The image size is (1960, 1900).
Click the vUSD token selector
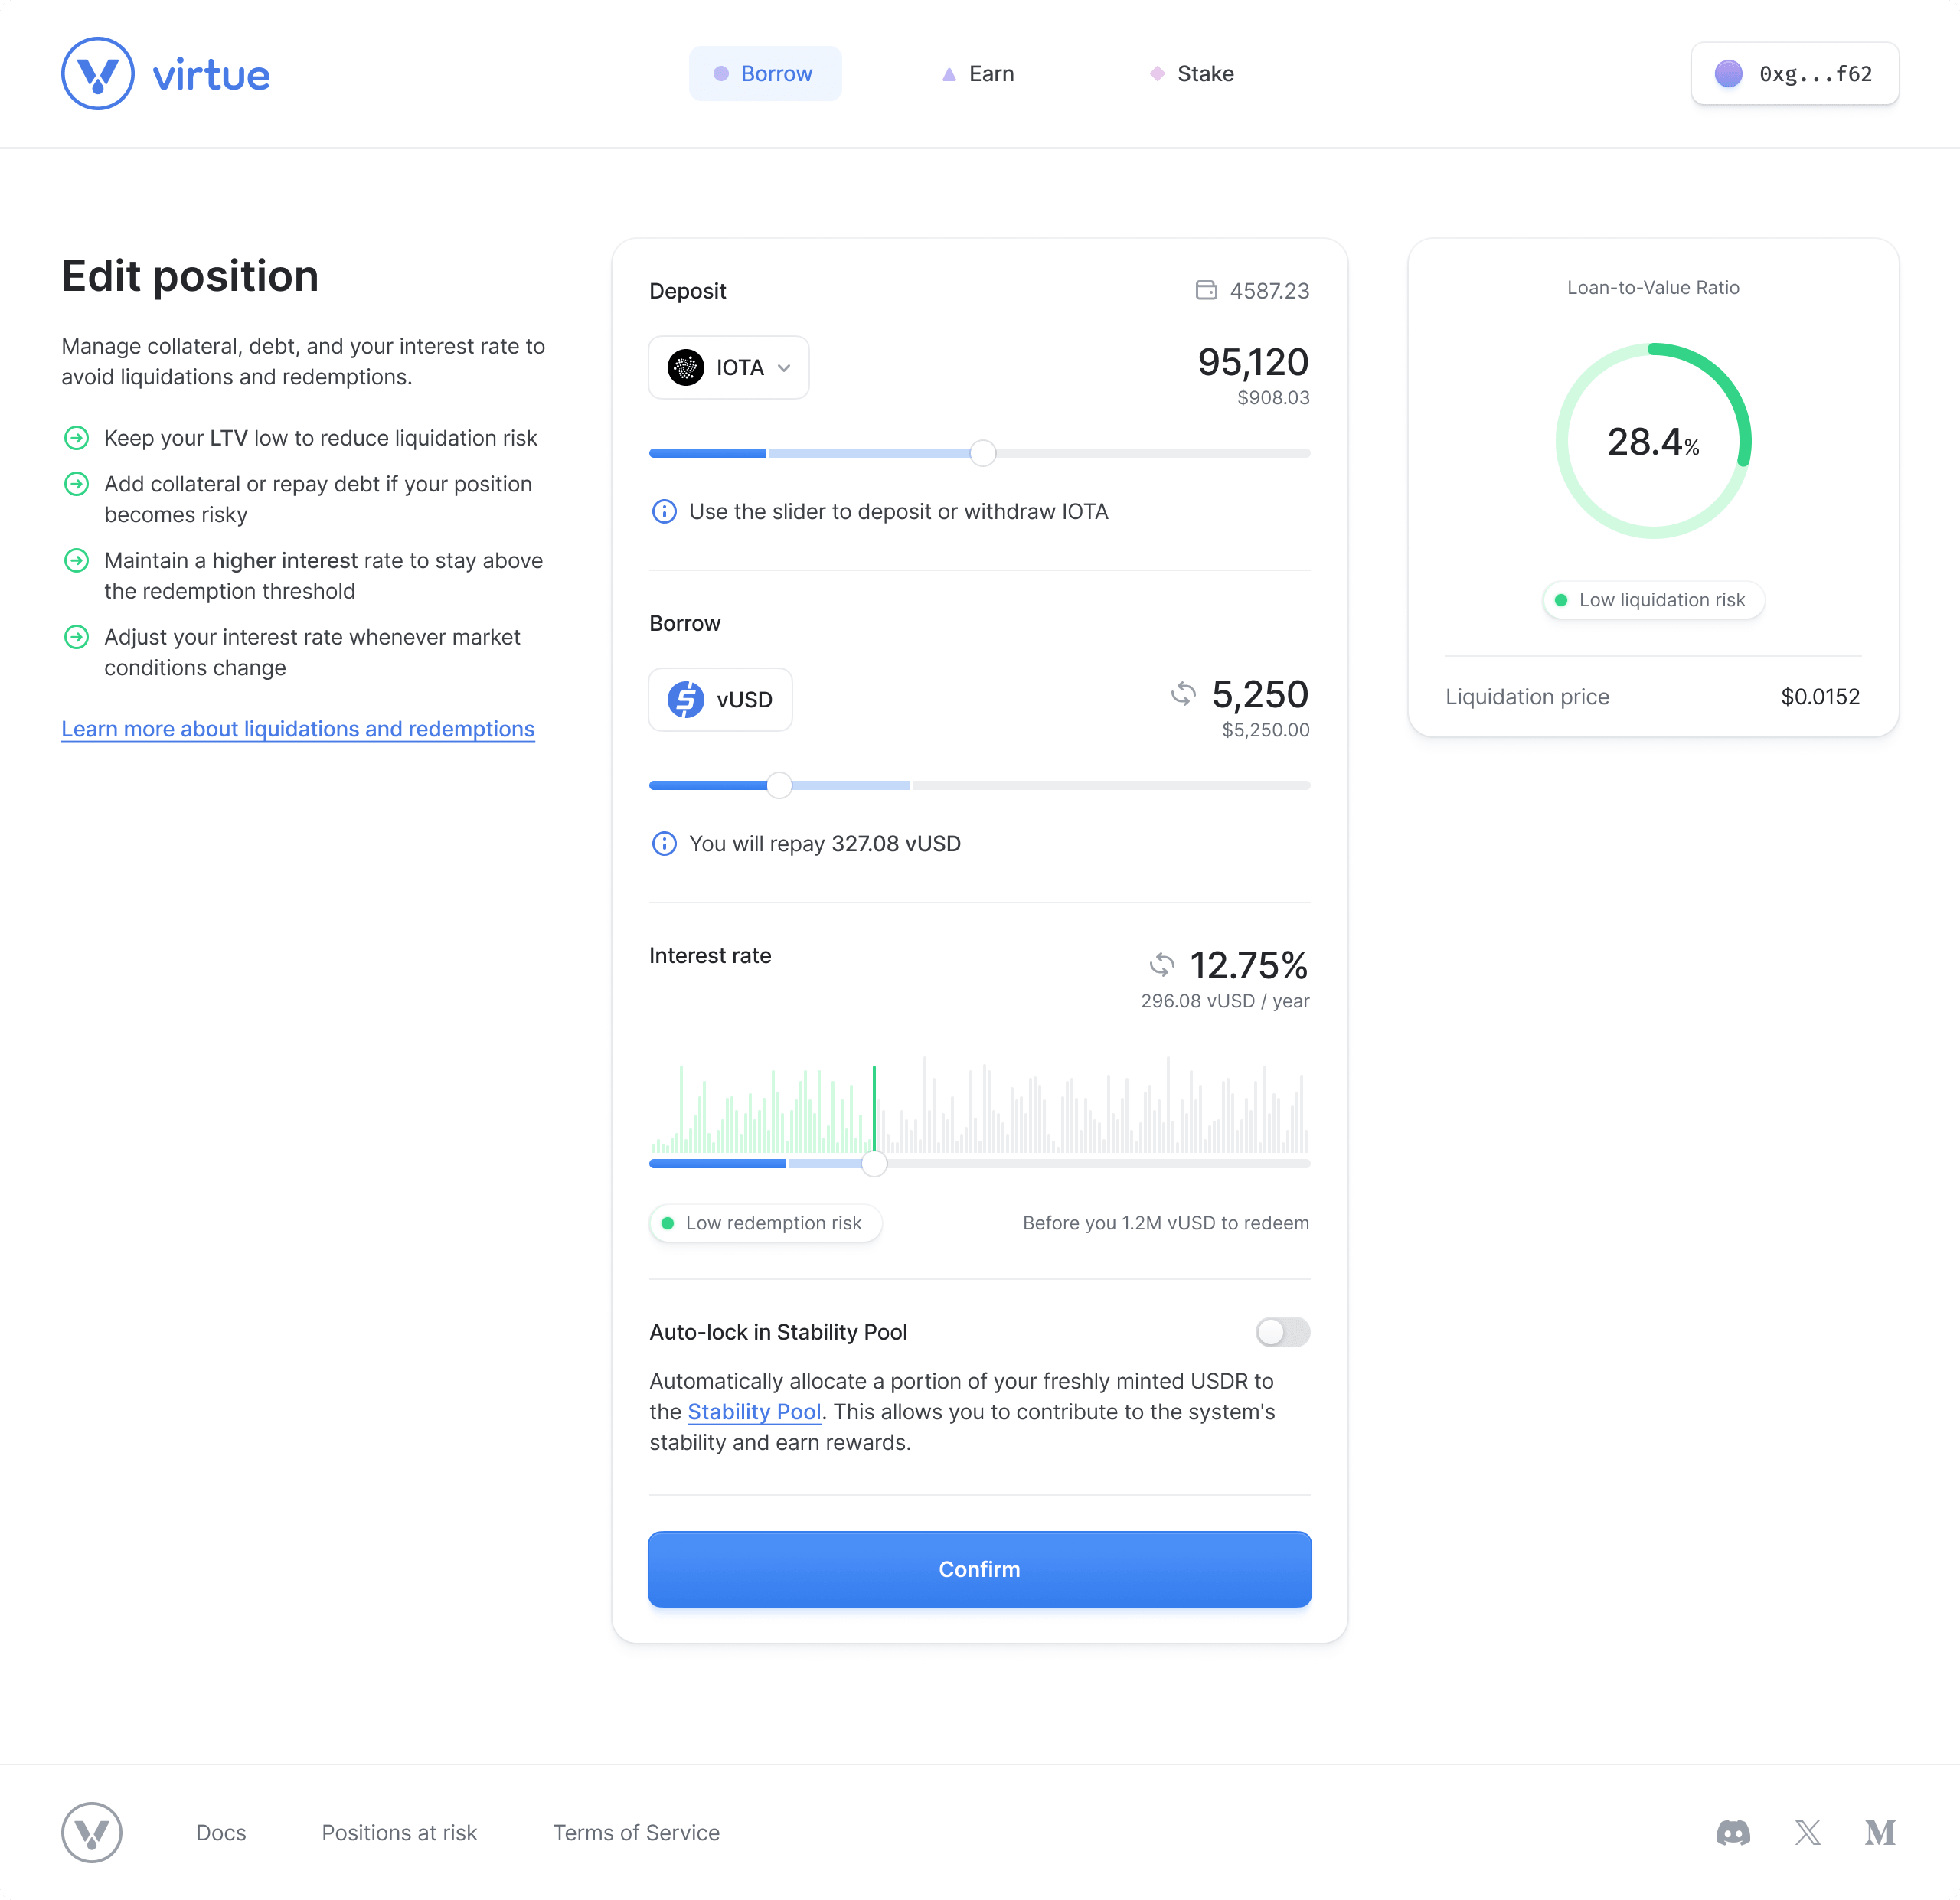click(720, 700)
